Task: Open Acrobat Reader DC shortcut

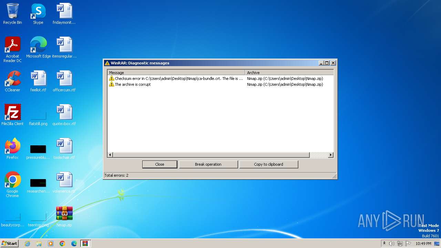Action: pyautogui.click(x=12, y=49)
